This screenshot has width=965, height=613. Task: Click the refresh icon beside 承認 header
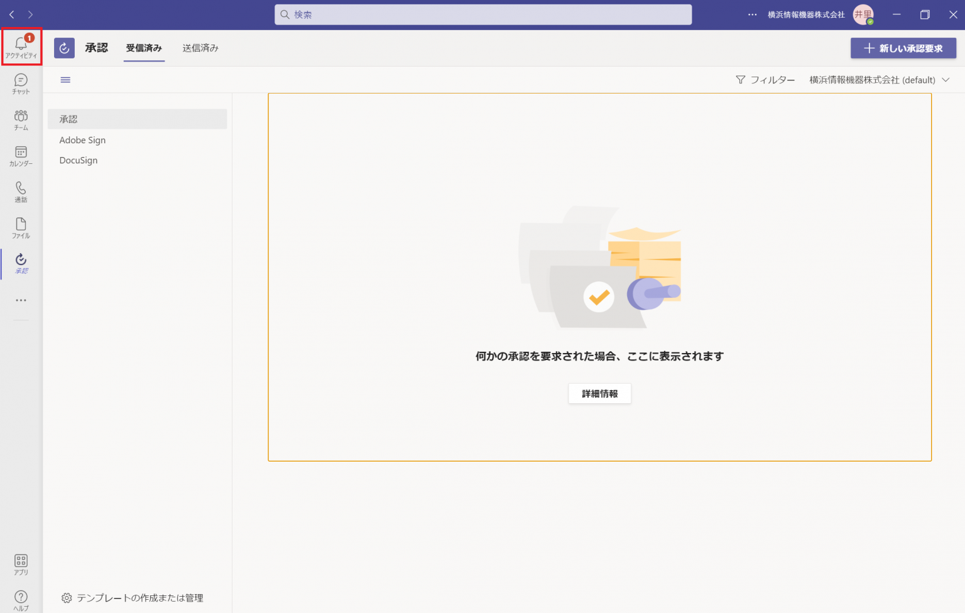tap(64, 48)
